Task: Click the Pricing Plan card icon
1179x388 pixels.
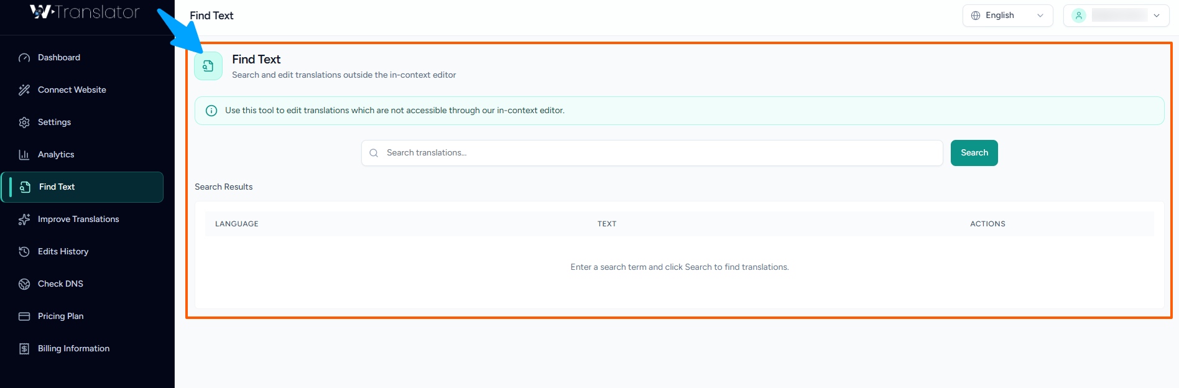Action: [24, 316]
